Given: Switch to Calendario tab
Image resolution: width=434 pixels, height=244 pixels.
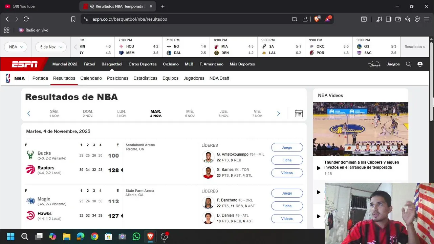Looking at the screenshot, I should (x=91, y=78).
